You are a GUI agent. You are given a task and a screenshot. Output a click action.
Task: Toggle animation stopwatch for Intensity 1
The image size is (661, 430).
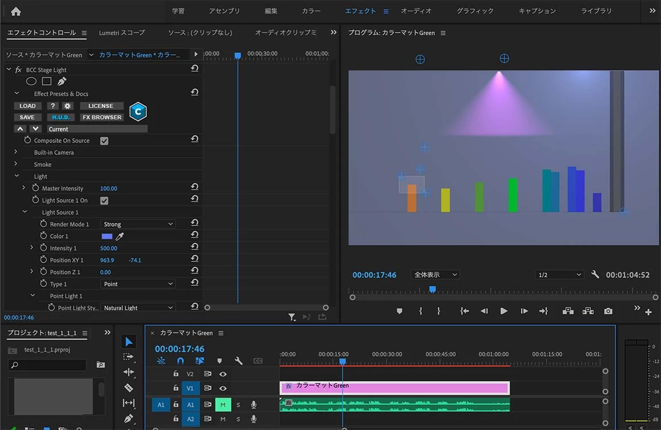tap(43, 248)
